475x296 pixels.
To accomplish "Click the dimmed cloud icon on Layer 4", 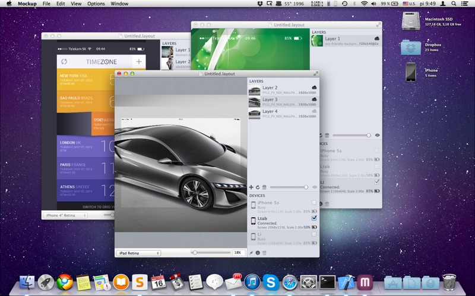I will point(314,111).
